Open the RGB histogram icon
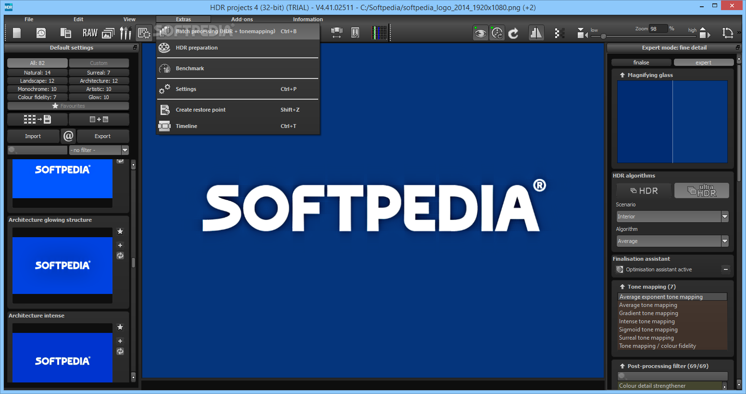 (380, 33)
